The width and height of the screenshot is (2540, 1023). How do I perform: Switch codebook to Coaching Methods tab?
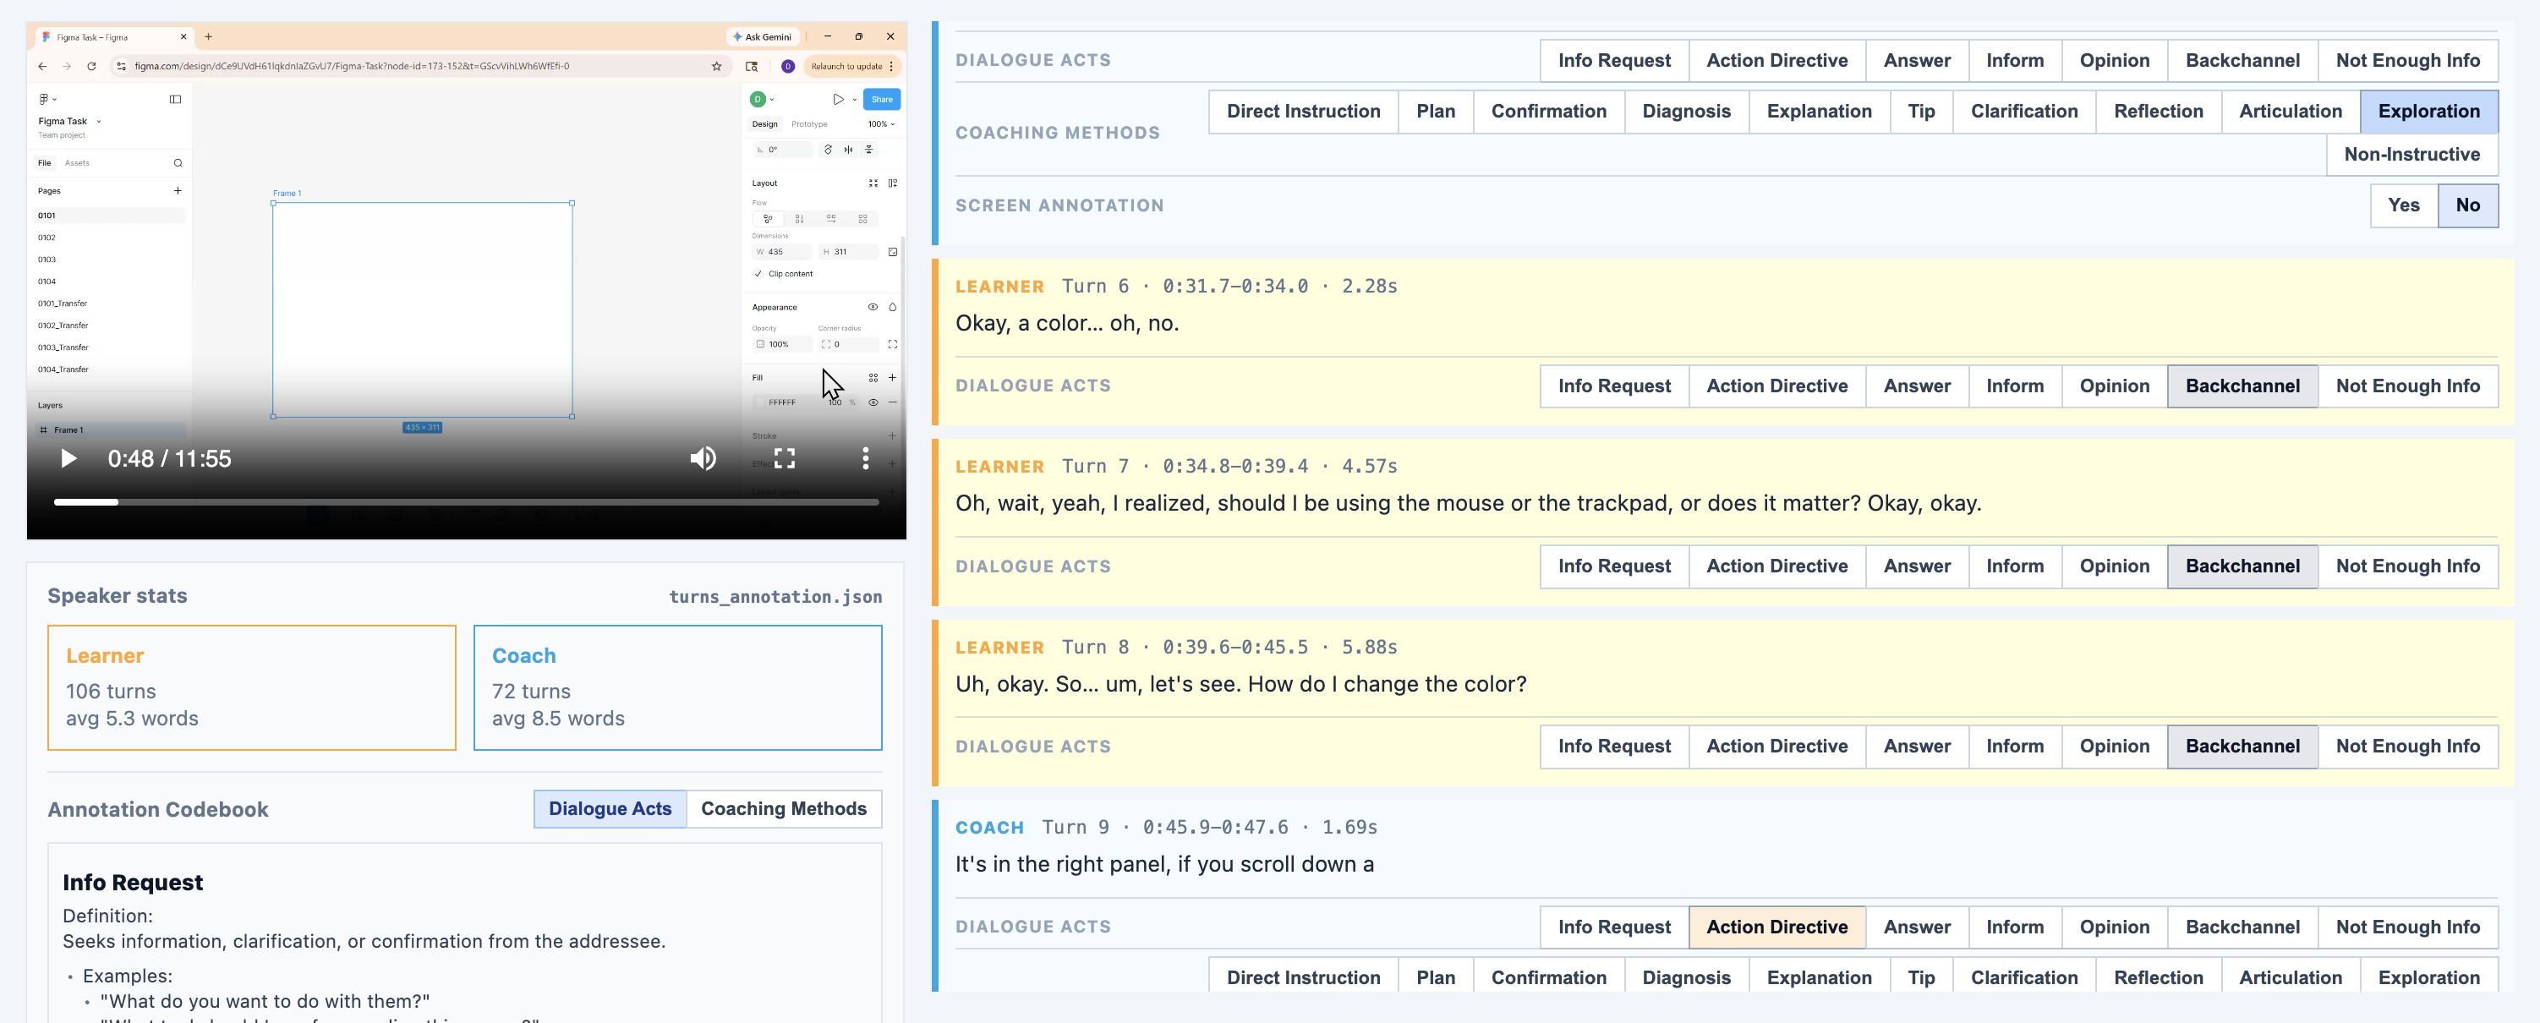point(783,809)
